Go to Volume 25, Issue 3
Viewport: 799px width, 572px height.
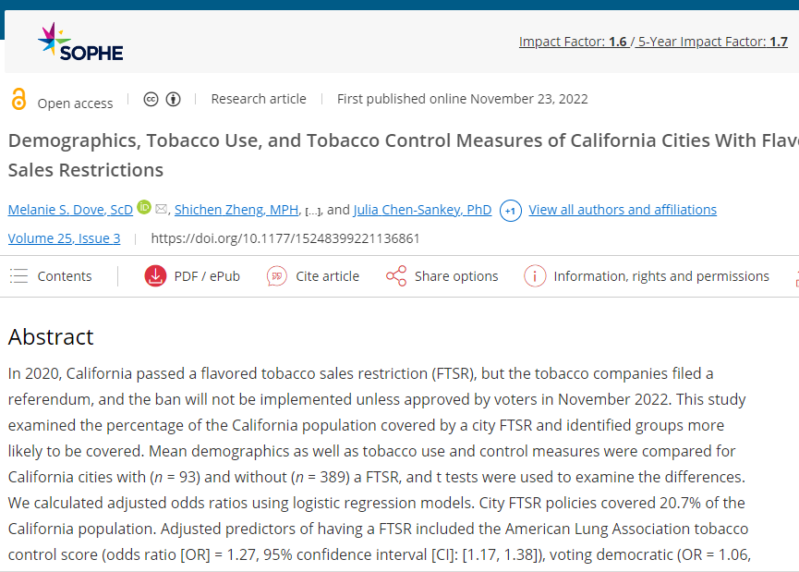[64, 238]
